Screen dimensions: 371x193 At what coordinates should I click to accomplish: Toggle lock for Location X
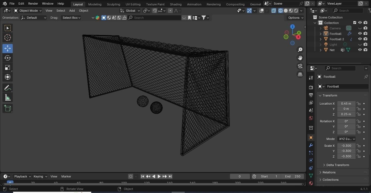[x=359, y=104]
